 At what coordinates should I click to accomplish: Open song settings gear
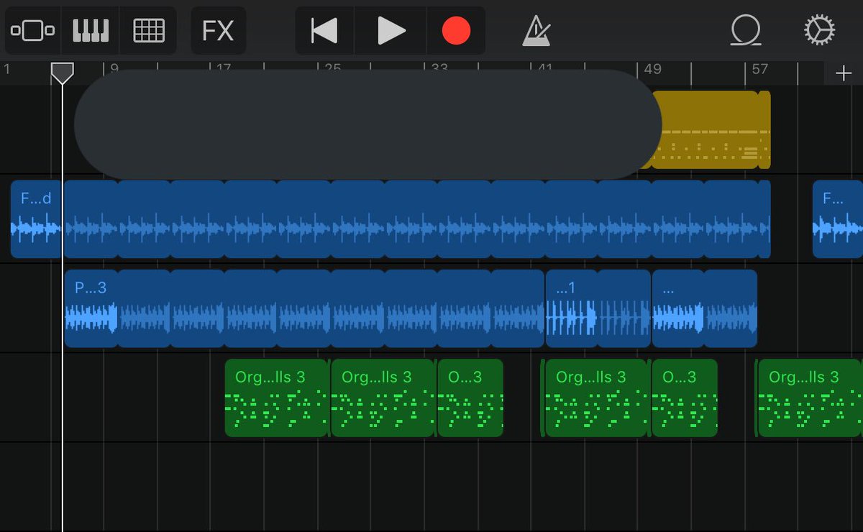point(819,31)
